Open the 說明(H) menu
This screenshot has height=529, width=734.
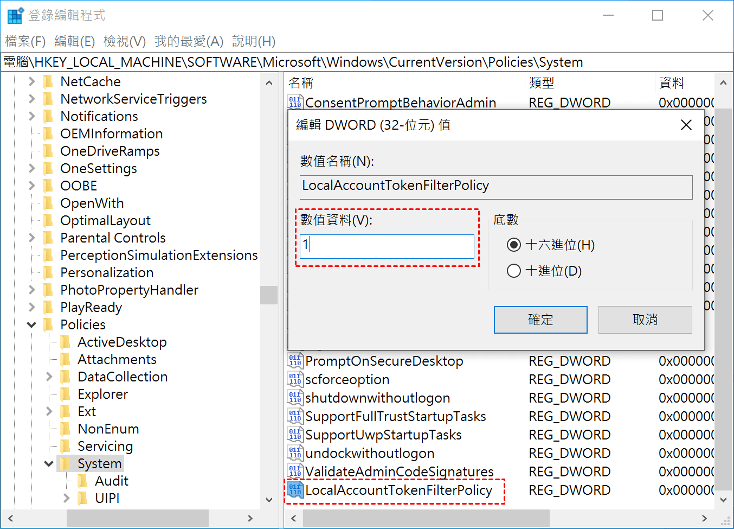point(254,41)
